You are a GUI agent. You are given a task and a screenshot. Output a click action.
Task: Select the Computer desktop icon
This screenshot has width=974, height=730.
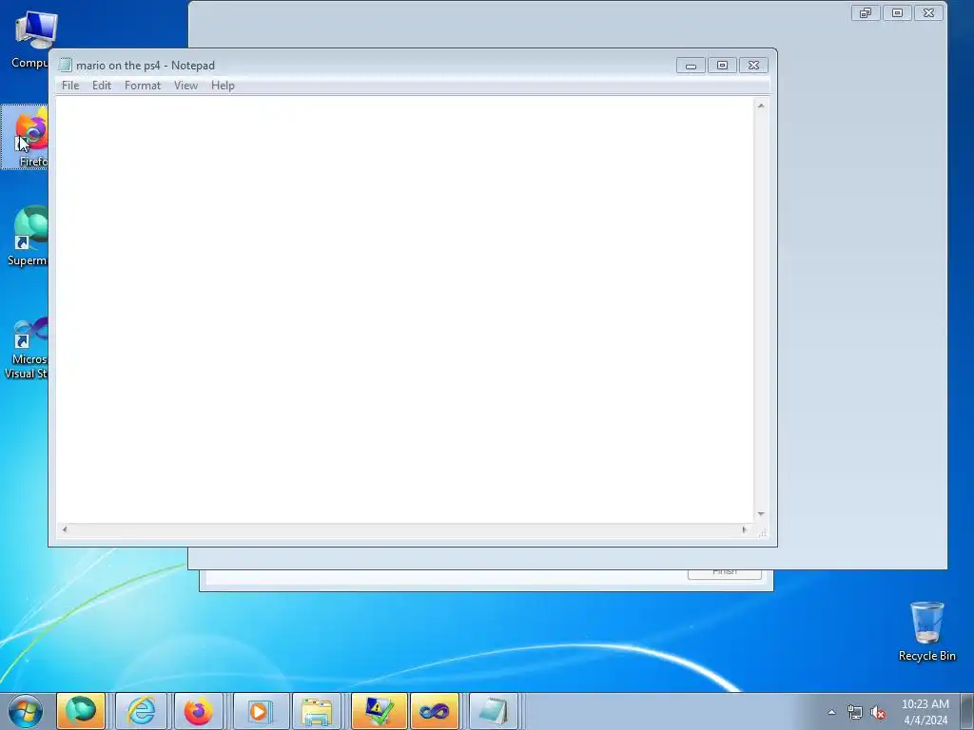coord(30,38)
